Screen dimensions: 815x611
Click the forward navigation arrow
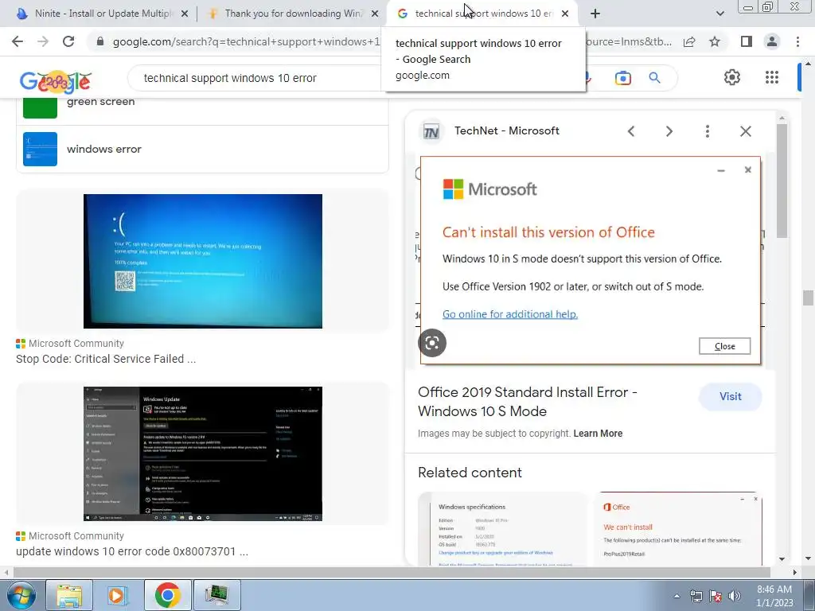coord(43,41)
